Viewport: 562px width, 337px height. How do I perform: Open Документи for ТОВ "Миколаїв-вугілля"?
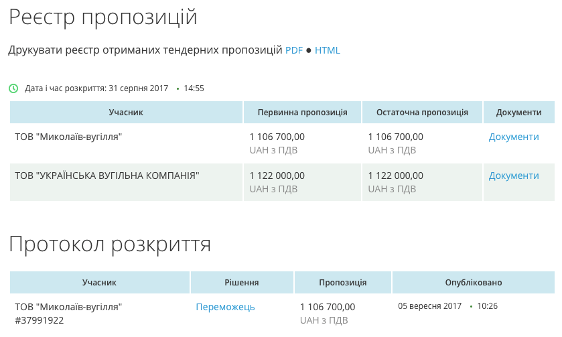click(514, 137)
